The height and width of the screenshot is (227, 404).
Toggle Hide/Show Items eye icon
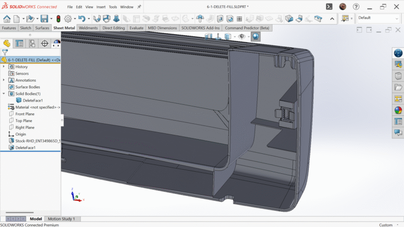click(x=241, y=36)
